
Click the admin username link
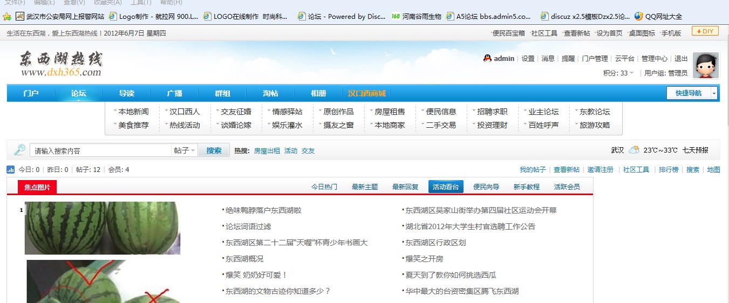point(504,58)
